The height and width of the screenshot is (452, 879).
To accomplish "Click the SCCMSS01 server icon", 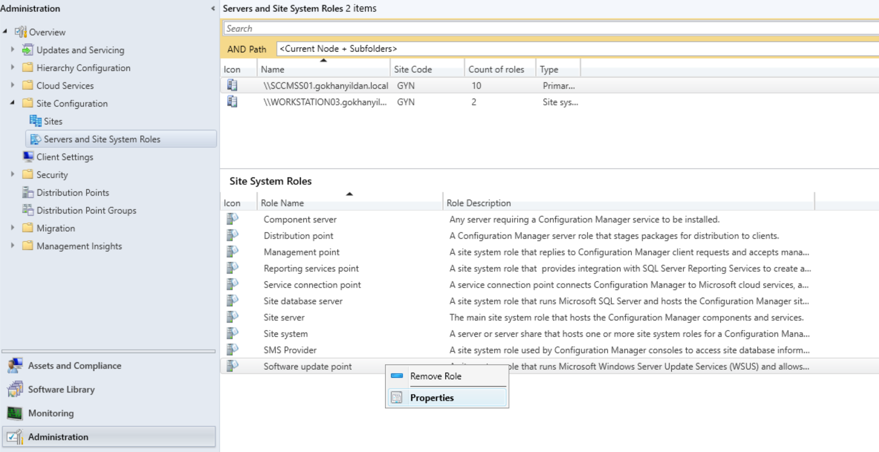I will pyautogui.click(x=232, y=85).
